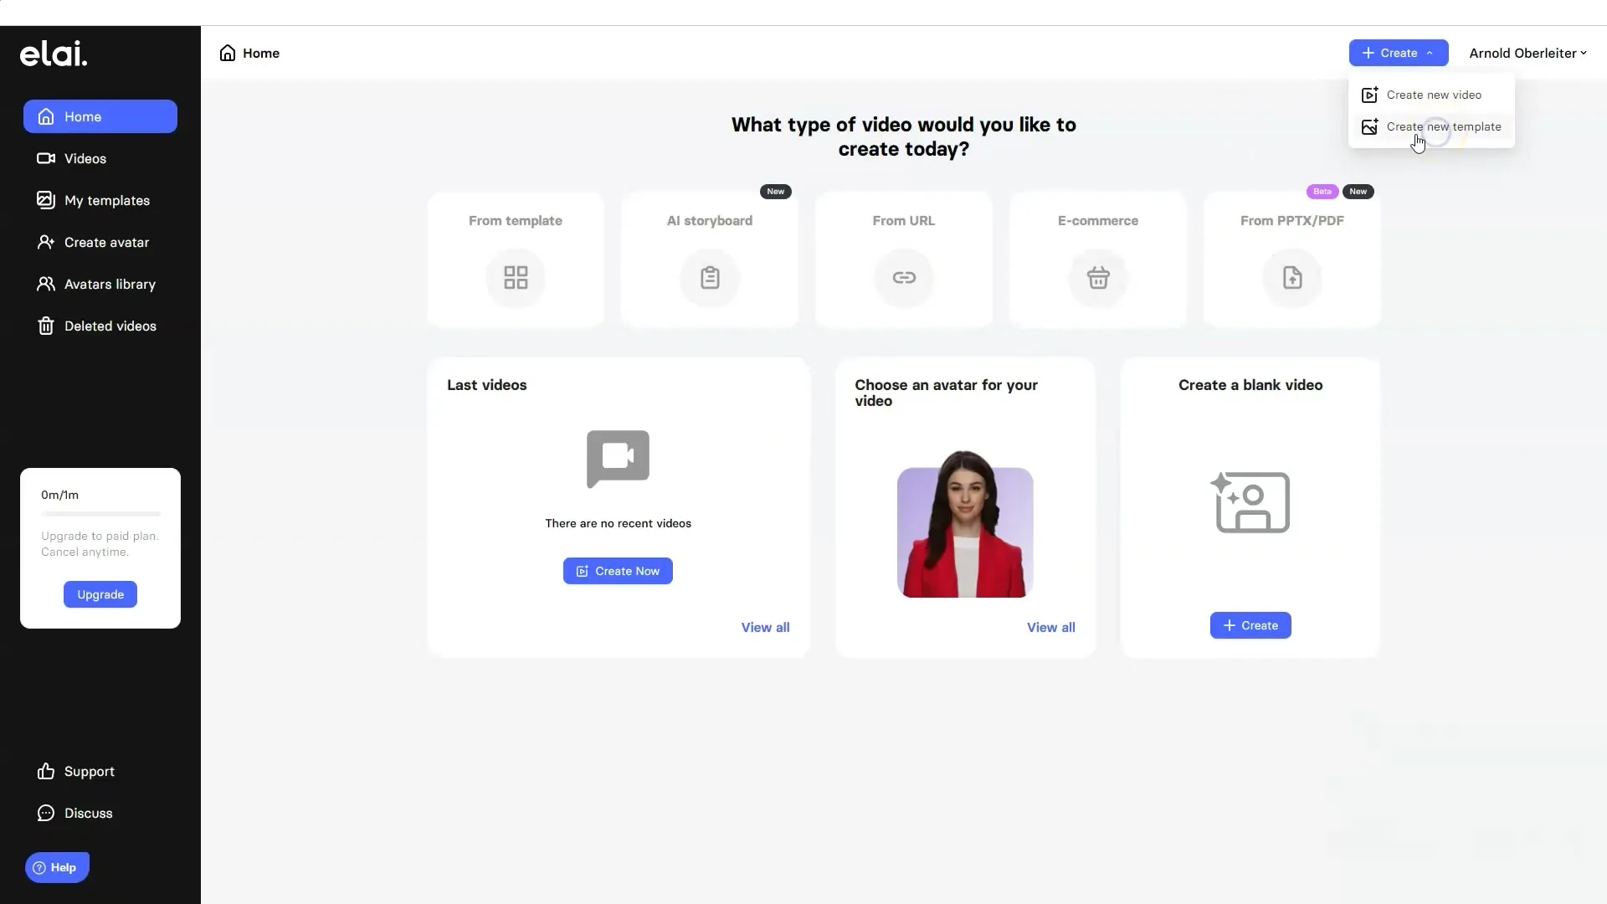Screen dimensions: 1607x904
Task: Click the Upgrade plan button
Action: click(100, 593)
